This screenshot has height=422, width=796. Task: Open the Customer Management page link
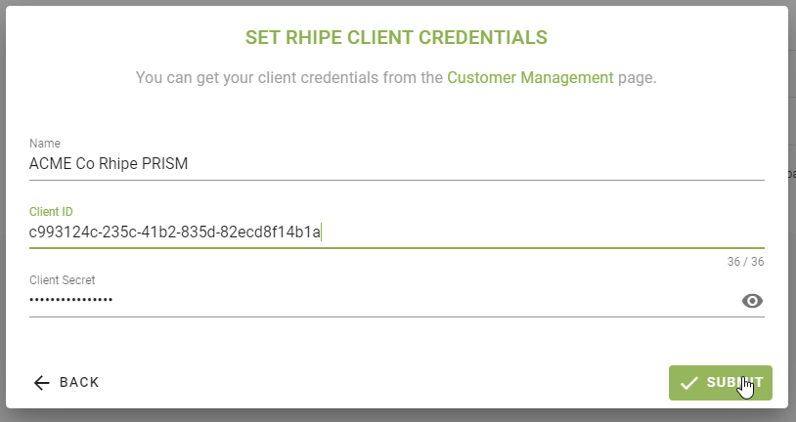click(530, 77)
